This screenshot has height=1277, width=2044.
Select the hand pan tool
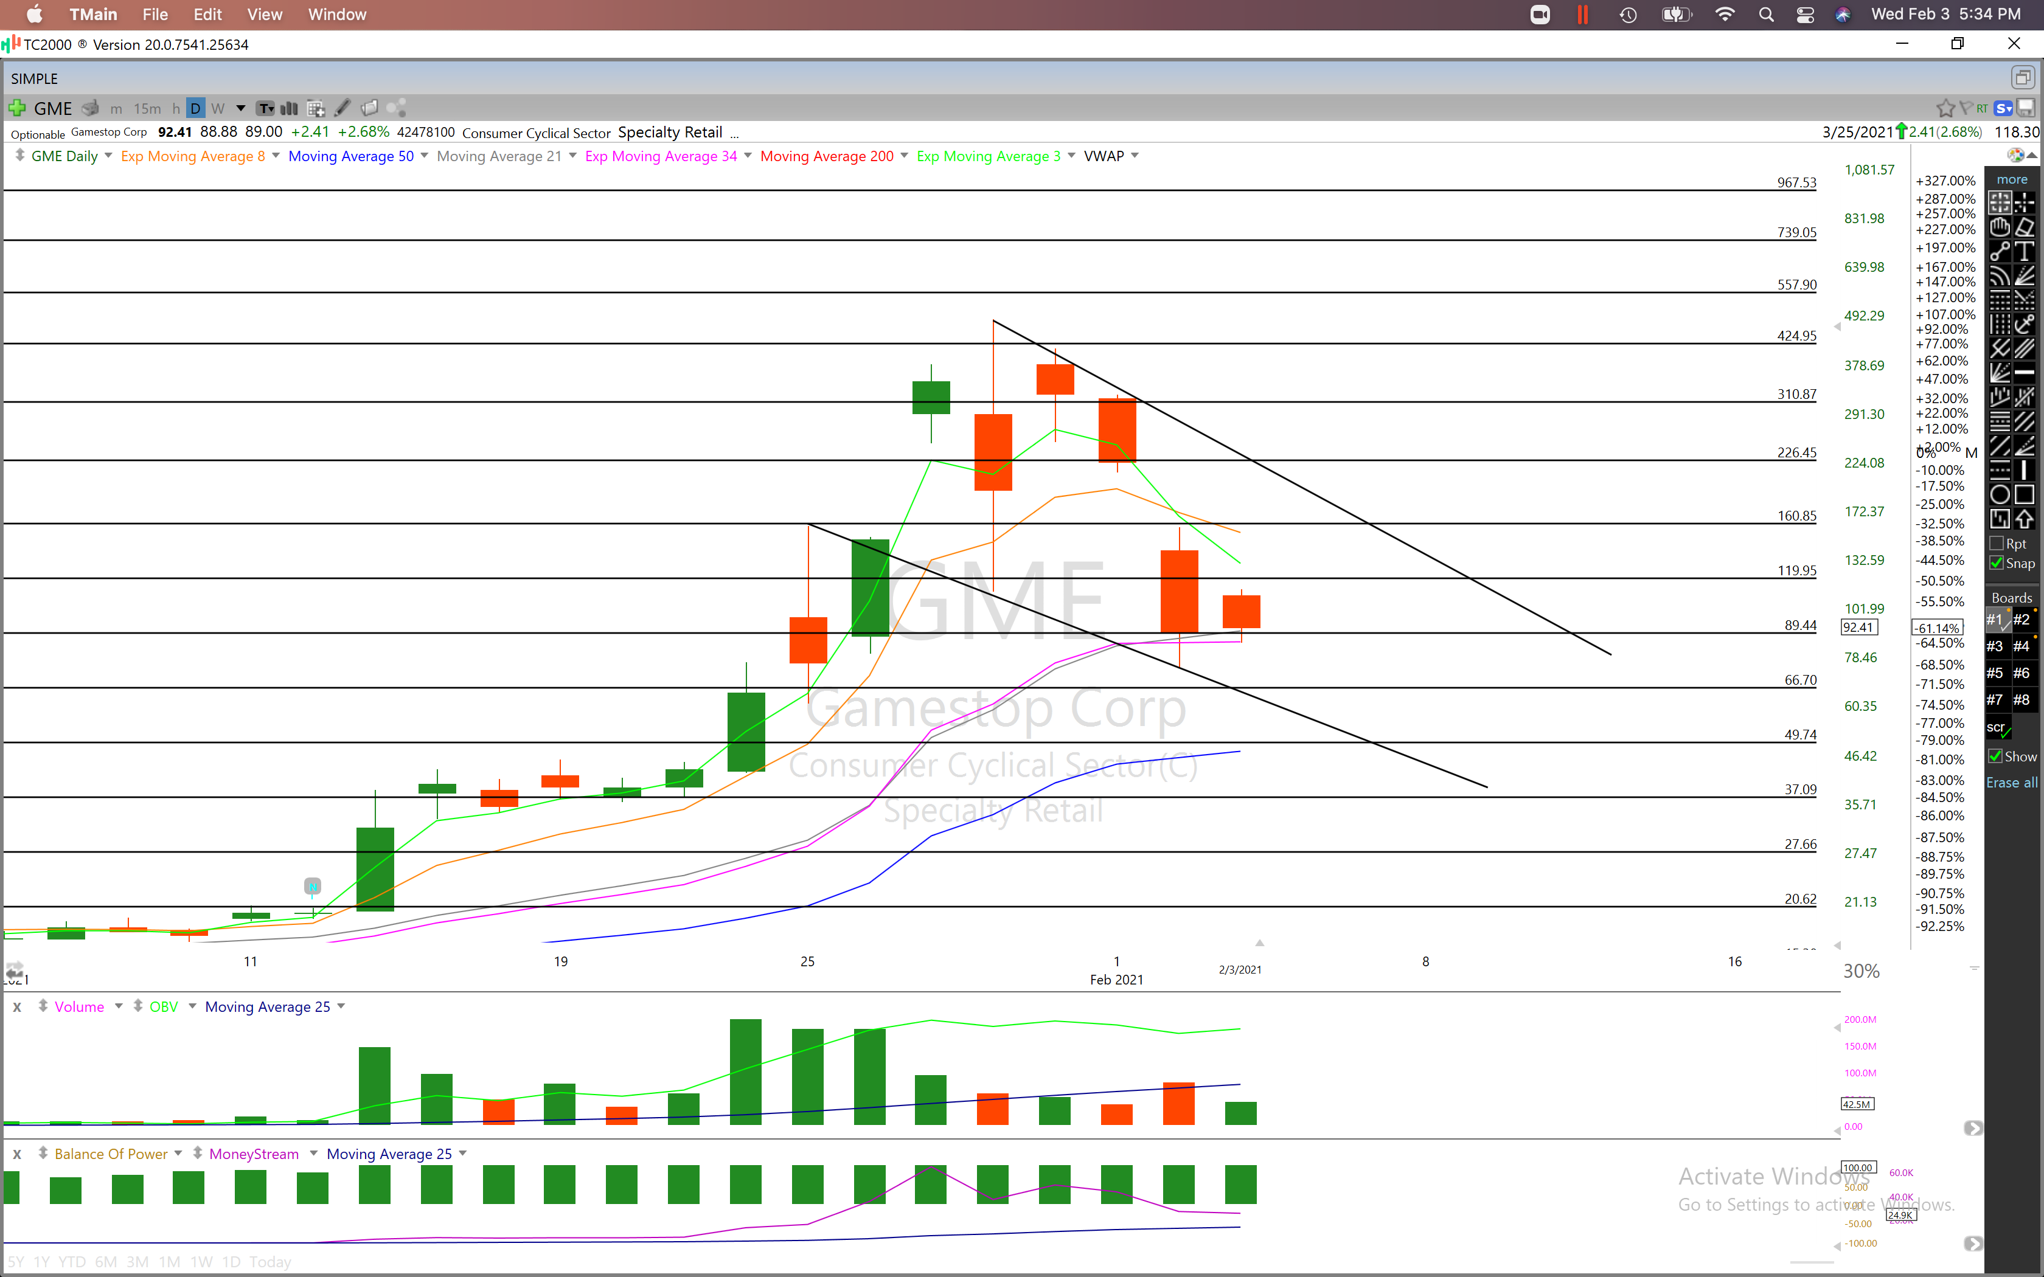[x=1999, y=227]
